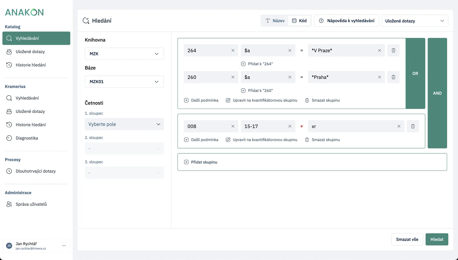Toggle the equals operator in 260 row

click(302, 77)
